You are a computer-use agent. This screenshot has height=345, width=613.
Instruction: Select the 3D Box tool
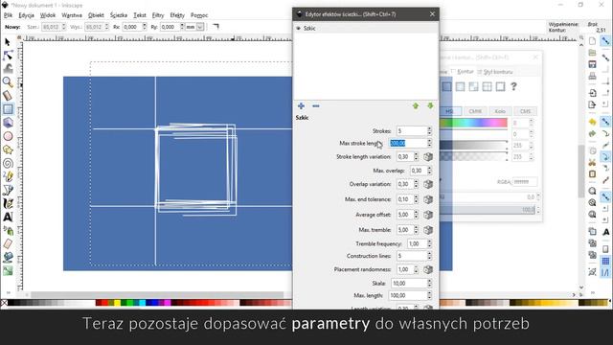click(x=8, y=123)
